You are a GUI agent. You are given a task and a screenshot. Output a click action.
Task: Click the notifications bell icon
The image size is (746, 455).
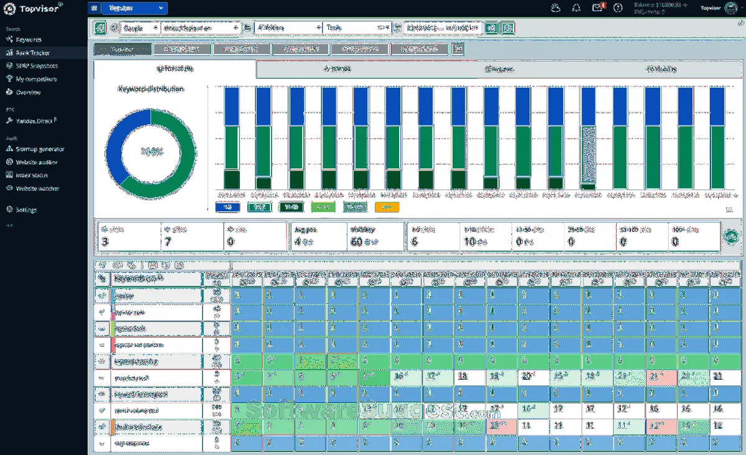576,8
